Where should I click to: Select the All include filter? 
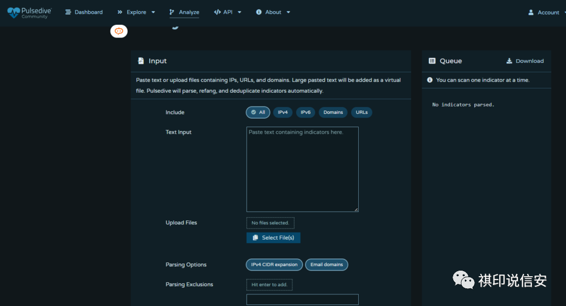point(258,112)
